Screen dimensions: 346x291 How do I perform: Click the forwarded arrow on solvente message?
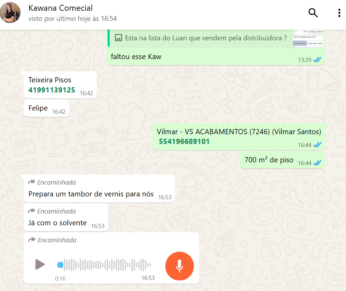[32, 211]
